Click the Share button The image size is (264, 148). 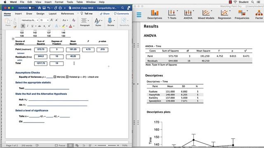[x=105, y=14]
